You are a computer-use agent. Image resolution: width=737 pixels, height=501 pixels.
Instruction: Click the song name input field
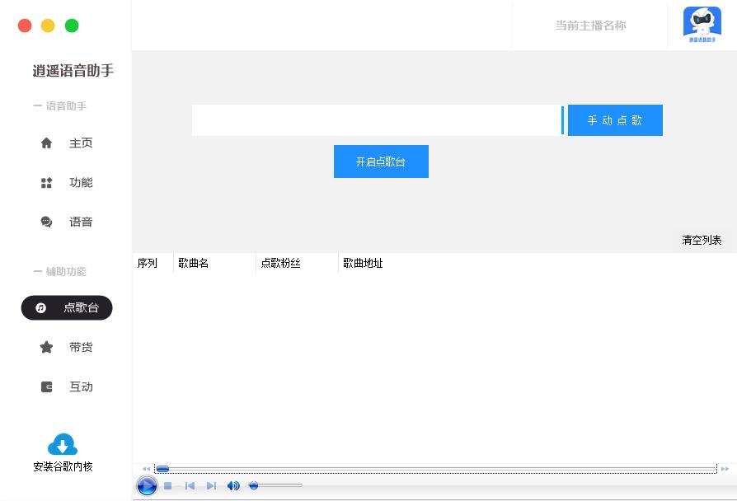pyautogui.click(x=376, y=120)
